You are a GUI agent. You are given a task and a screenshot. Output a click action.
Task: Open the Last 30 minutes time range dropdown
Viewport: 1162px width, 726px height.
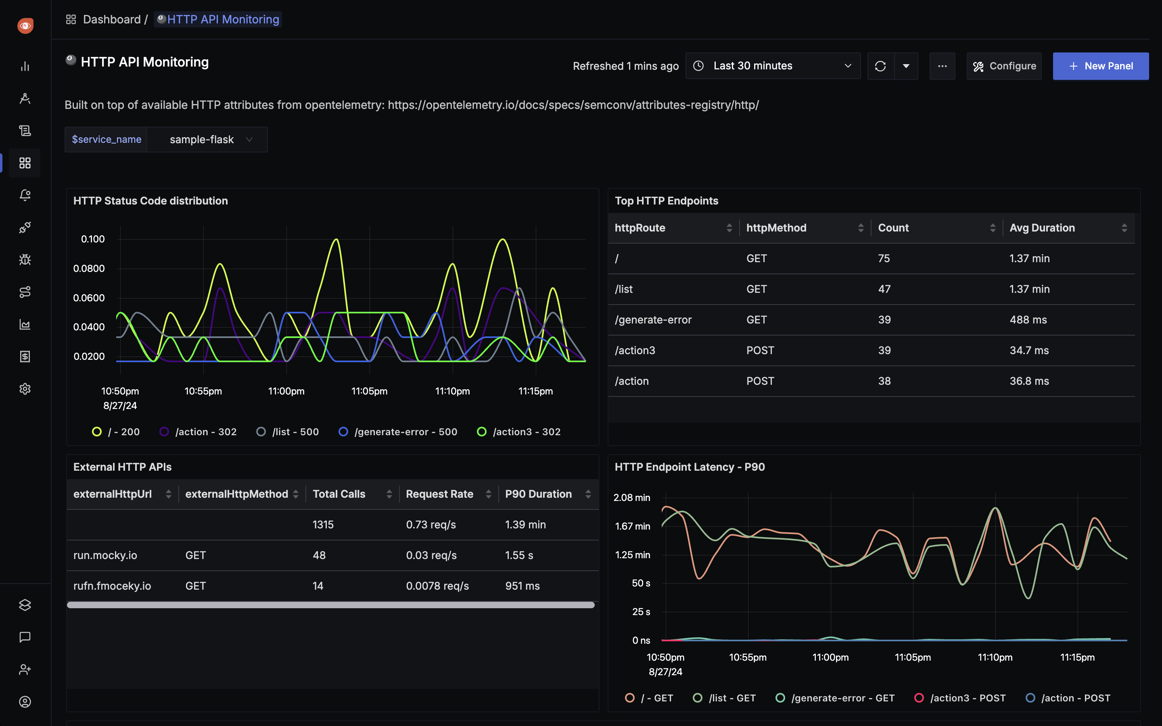tap(773, 66)
